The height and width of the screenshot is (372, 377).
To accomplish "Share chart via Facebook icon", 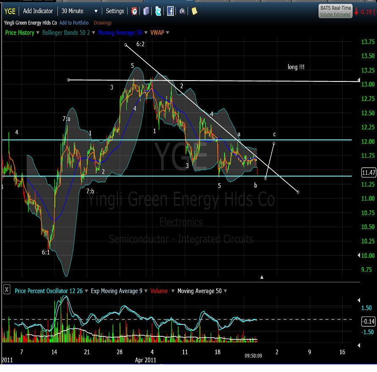I will (170, 11).
